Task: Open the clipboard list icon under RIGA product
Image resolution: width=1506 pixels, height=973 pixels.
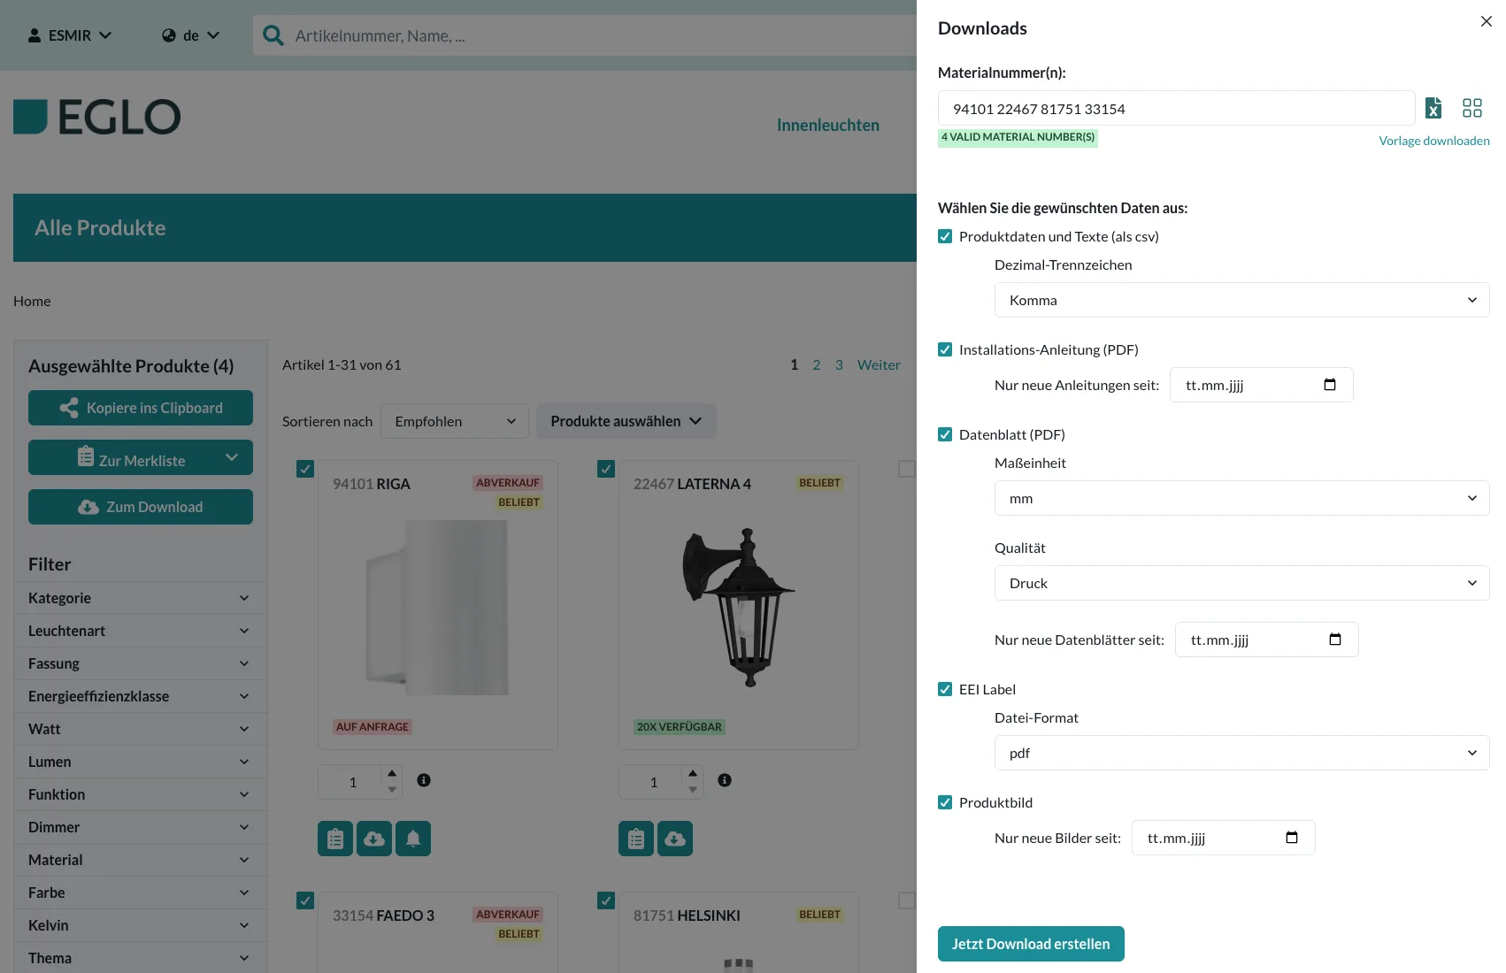Action: pyautogui.click(x=334, y=839)
